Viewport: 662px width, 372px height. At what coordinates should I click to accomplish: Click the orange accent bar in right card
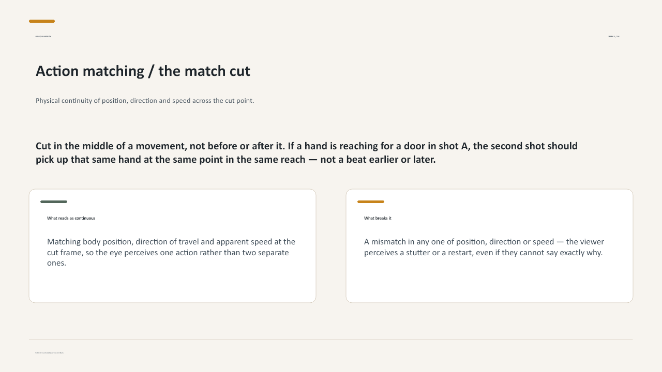(371, 202)
